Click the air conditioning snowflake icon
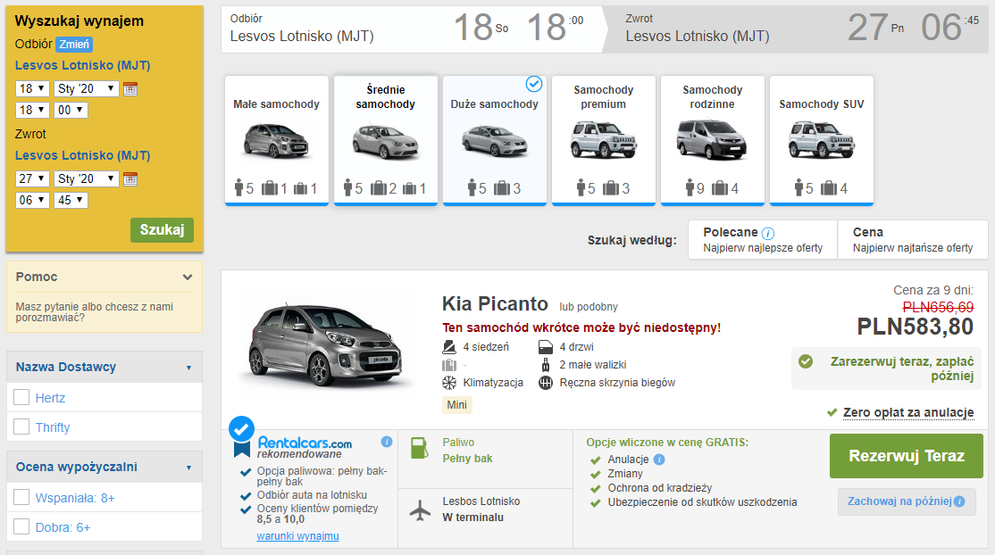 [x=449, y=383]
